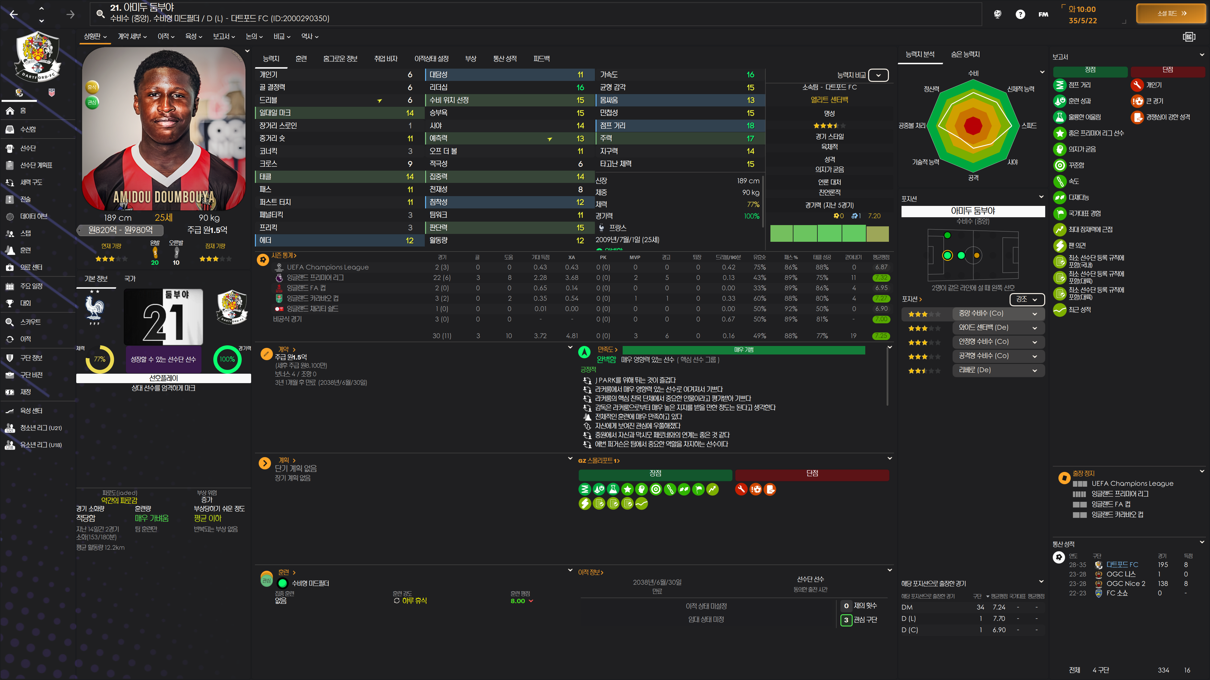1210x680 pixels.
Task: Click the DM row in position appearances table
Action: click(x=973, y=607)
